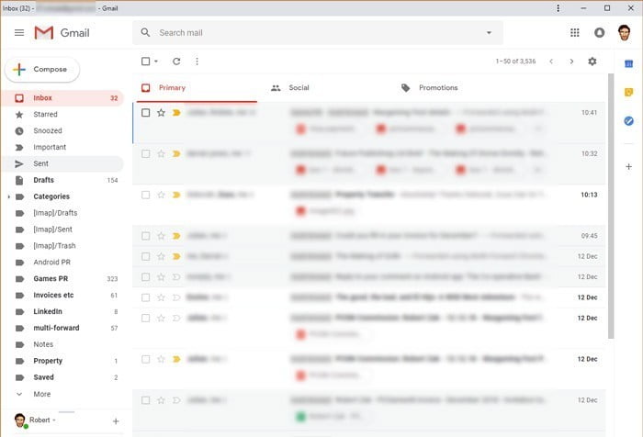The width and height of the screenshot is (643, 437).
Task: Open the notifications bell
Action: 599,32
